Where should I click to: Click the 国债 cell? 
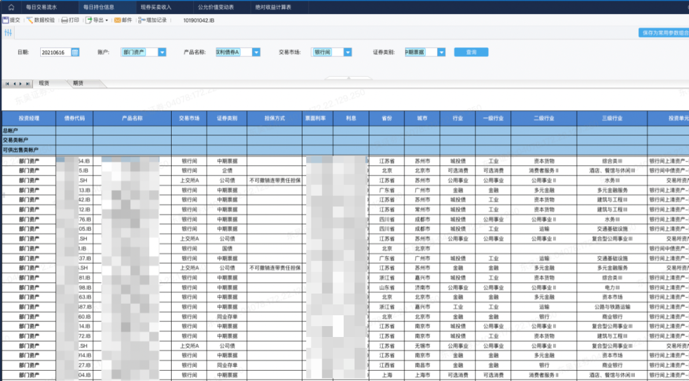pos(227,248)
